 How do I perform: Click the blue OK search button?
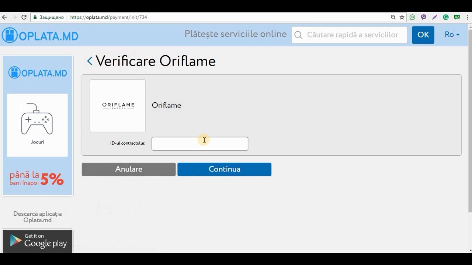coord(423,35)
